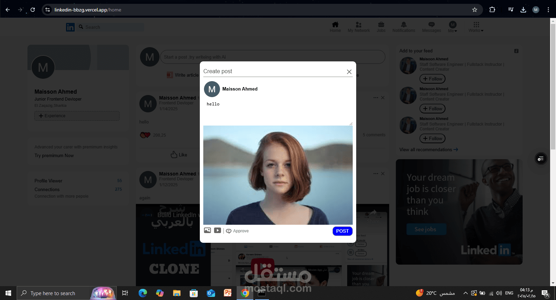Screen dimensions: 556x300
Task: Go to Home in the navigation
Action: [x=335, y=27]
